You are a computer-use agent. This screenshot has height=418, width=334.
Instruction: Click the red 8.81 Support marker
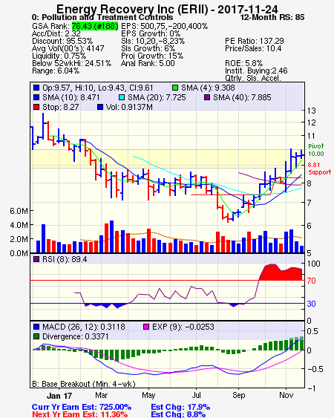tap(319, 169)
